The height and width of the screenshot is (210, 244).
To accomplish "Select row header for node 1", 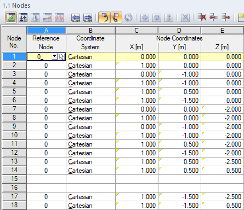I will tap(14, 57).
